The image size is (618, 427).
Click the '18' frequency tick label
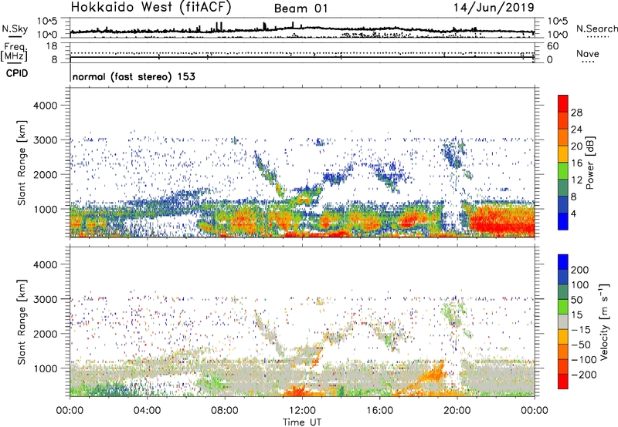(51, 46)
